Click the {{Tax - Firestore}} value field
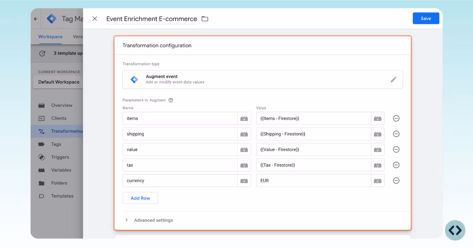Image resolution: width=473 pixels, height=248 pixels. (314, 165)
